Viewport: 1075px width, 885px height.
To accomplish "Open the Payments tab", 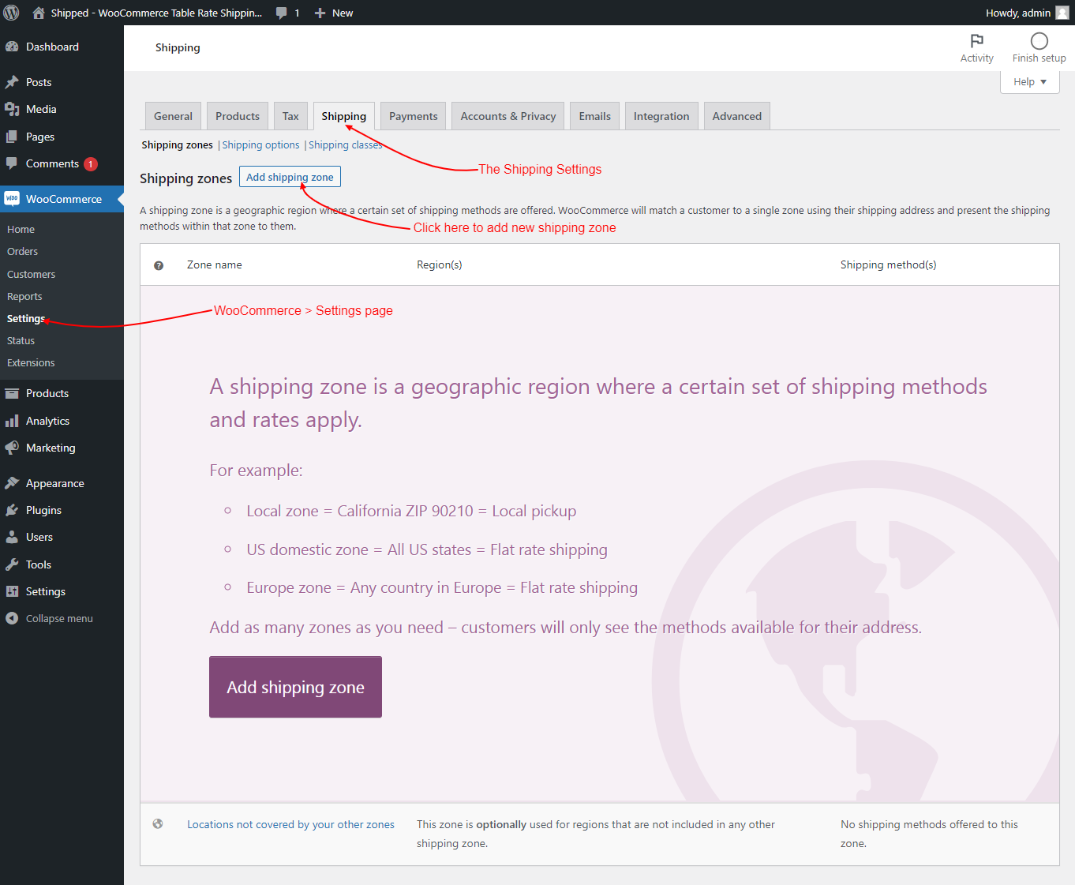I will pos(414,116).
